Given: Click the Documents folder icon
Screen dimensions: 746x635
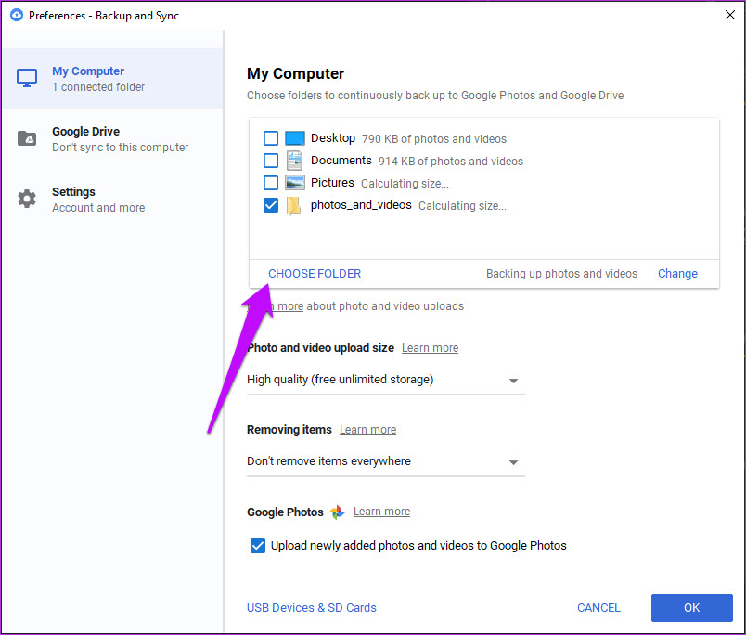Looking at the screenshot, I should [x=294, y=161].
